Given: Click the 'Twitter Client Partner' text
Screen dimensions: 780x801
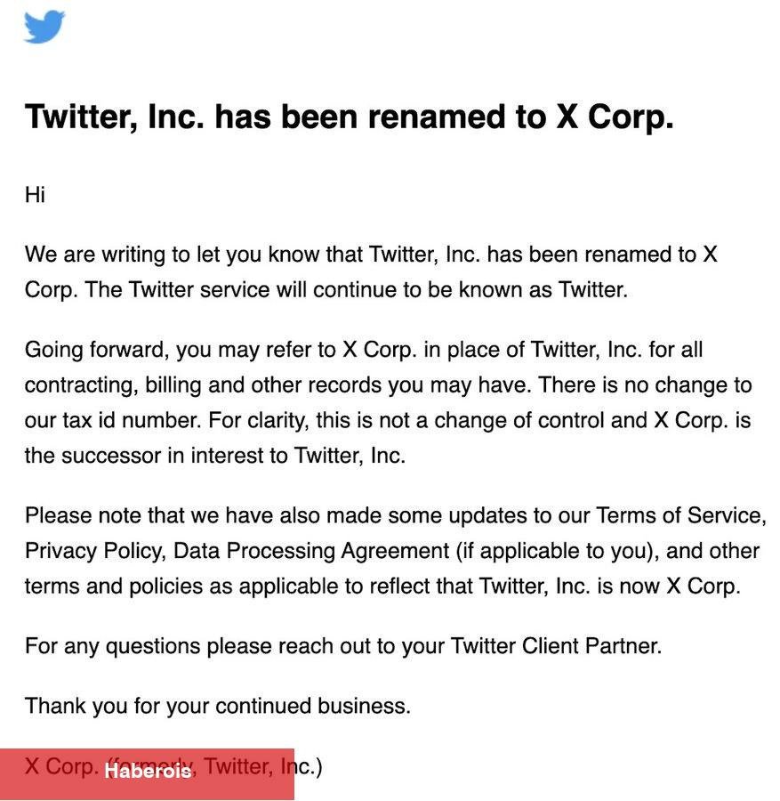Looking at the screenshot, I should tap(556, 646).
